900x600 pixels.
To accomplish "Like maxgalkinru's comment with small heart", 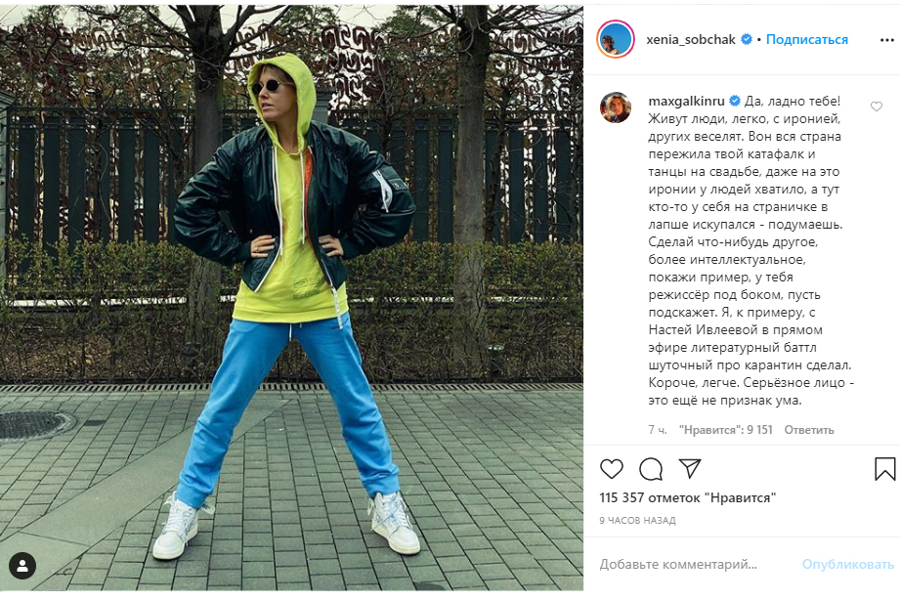I will pos(876,107).
